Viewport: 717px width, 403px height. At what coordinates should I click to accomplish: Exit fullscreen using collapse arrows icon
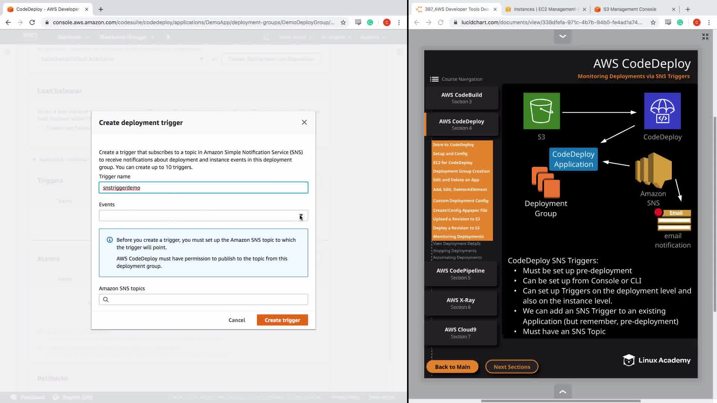pyautogui.click(x=705, y=37)
